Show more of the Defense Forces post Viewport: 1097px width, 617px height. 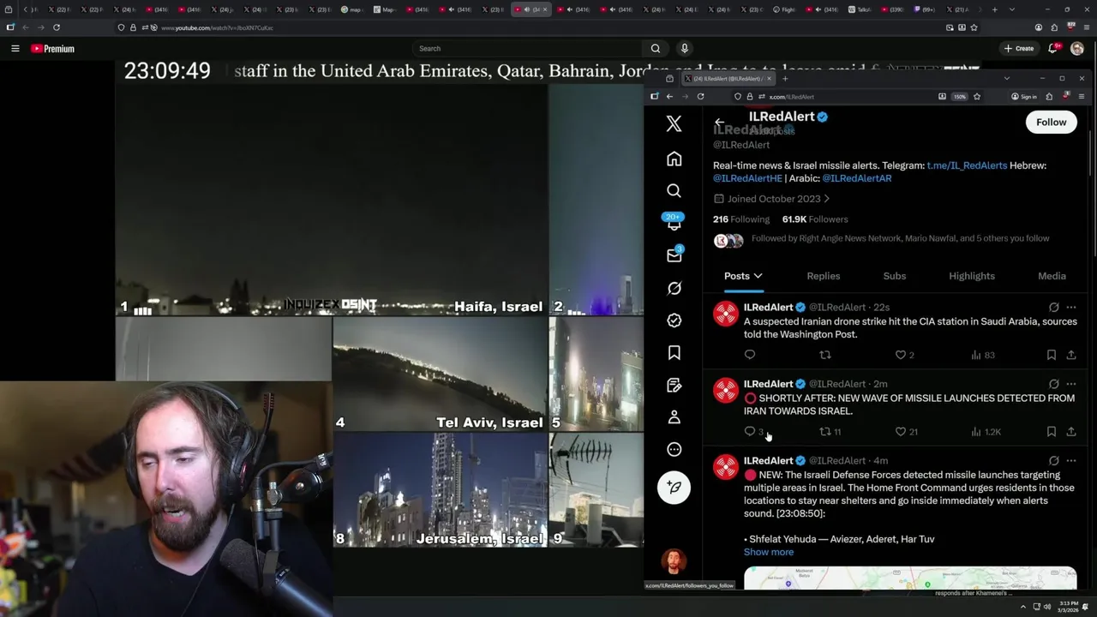(x=769, y=552)
